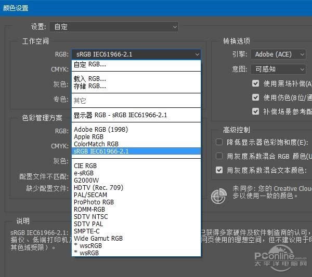Choose ProPhoto RGB in the list

point(94,202)
